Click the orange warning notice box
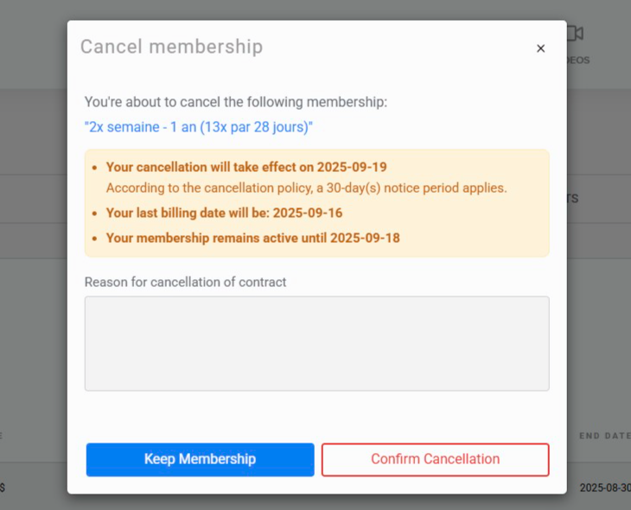 [316, 203]
